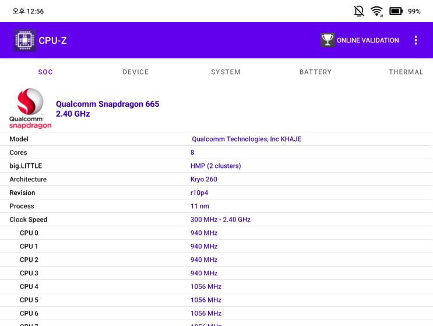
Task: Switch to the DEVICE tab
Action: click(136, 72)
